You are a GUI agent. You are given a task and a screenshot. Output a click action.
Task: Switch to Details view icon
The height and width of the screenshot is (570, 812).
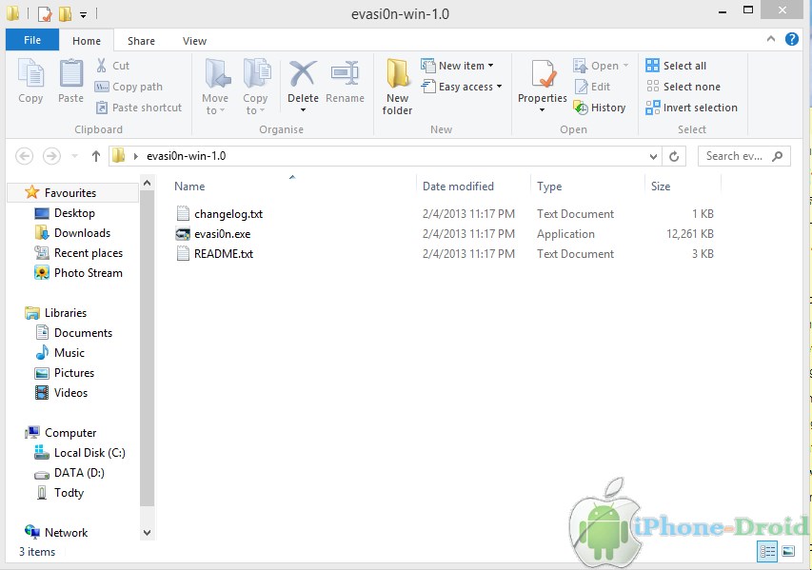point(767,551)
